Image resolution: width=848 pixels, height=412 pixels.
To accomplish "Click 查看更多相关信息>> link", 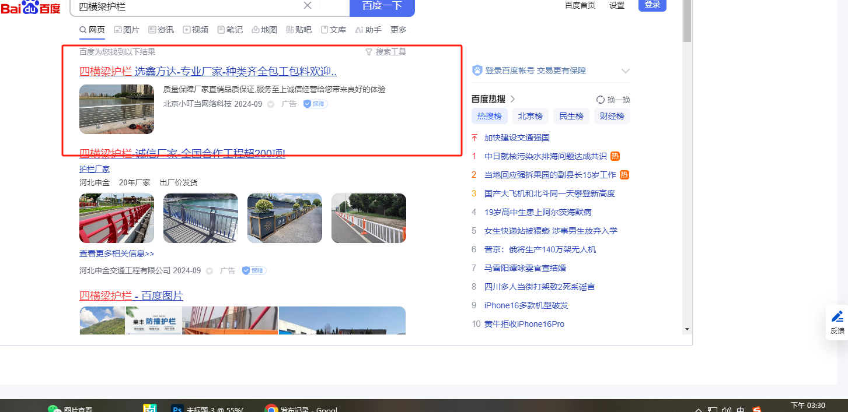I will (x=117, y=253).
